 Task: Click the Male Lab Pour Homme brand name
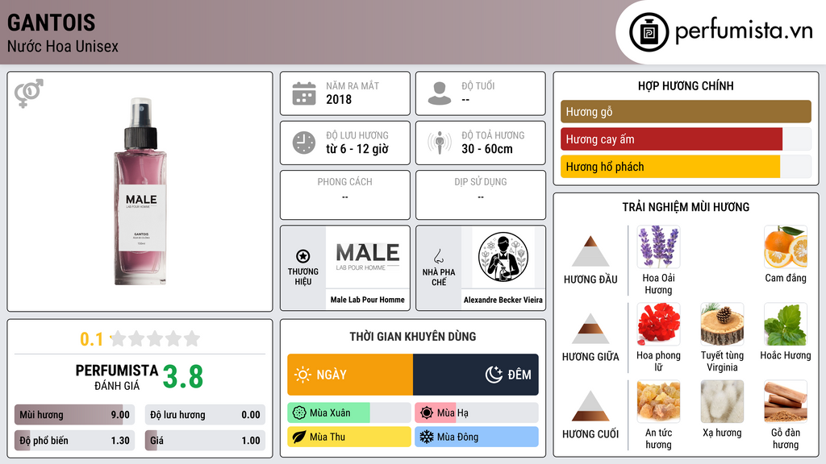[x=368, y=300]
